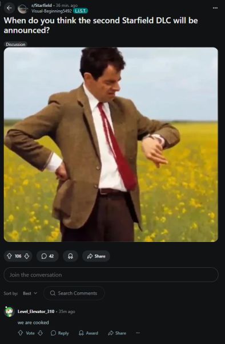The height and width of the screenshot is (344, 225).
Task: Open the Mr. Bean meme image
Action: pyautogui.click(x=111, y=144)
